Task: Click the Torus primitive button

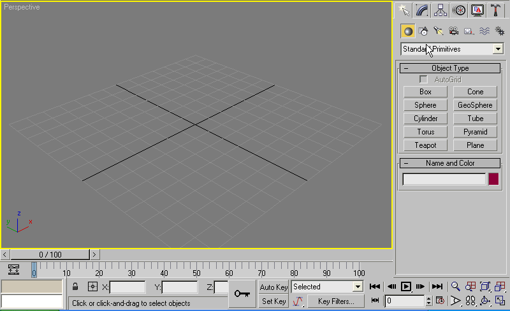Action: pos(425,132)
